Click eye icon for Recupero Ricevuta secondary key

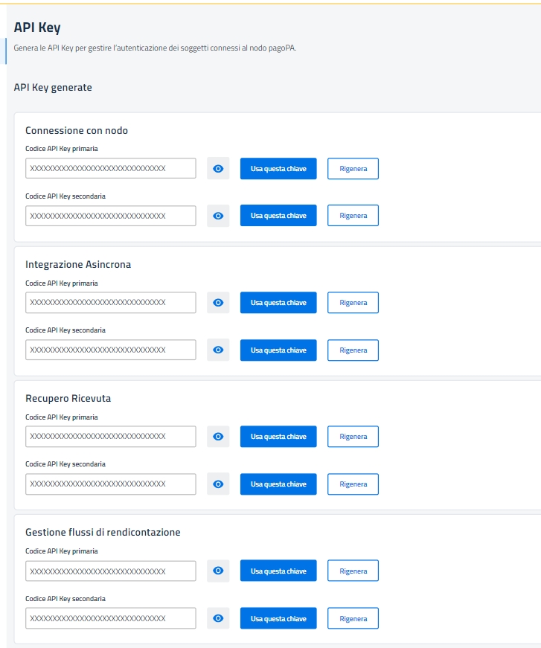218,484
